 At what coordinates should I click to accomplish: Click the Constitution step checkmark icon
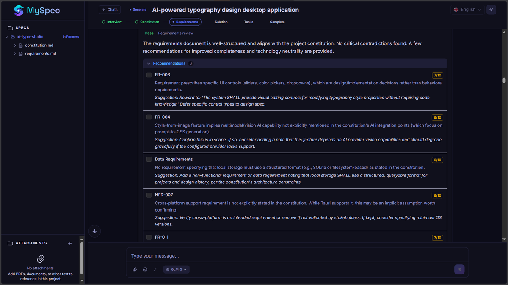click(137, 22)
